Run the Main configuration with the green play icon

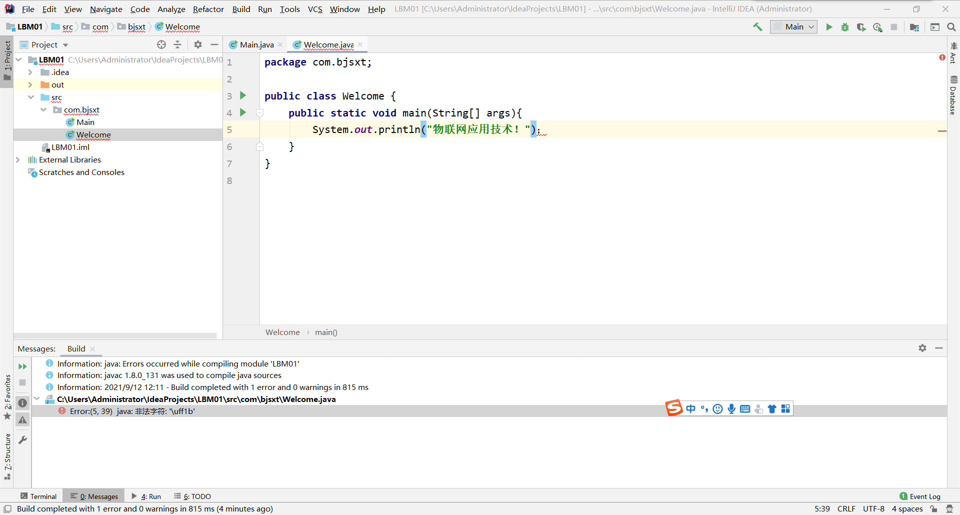(829, 27)
